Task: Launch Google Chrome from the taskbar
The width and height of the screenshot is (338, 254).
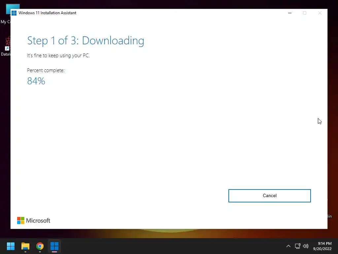Action: (x=40, y=246)
